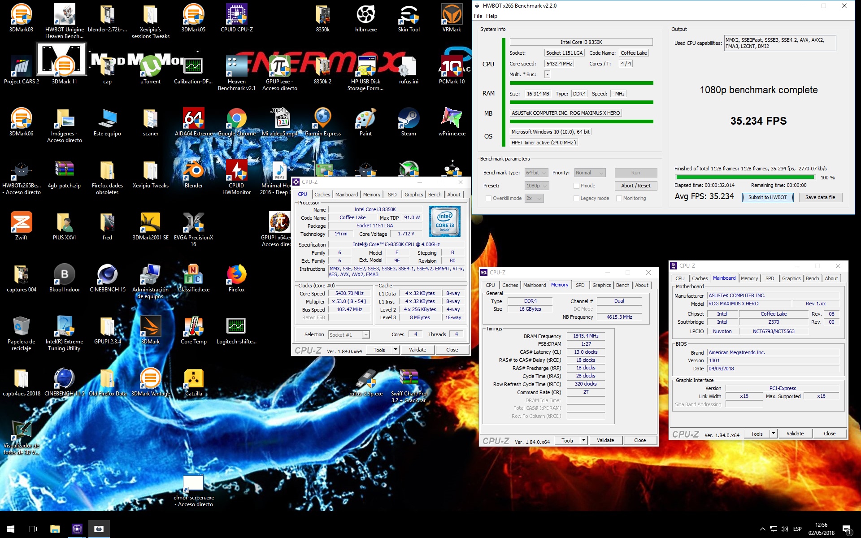Open Intel Extreme Tuning Utility shortcut
This screenshot has height=538, width=861.
click(64, 333)
